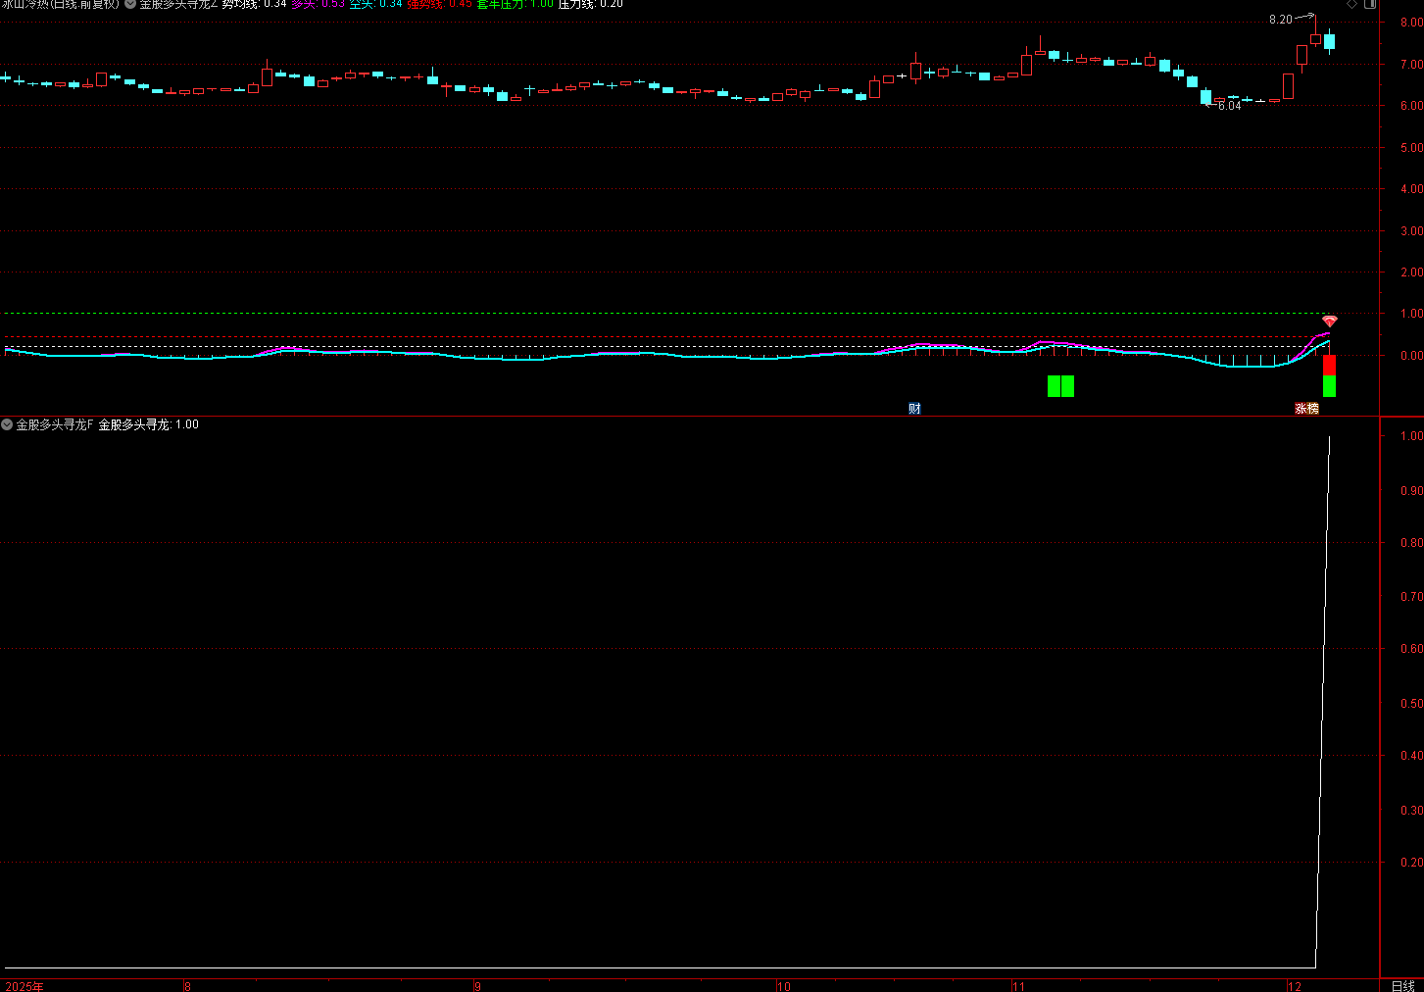
Task: Jump to month 10 on time axis
Action: tap(783, 986)
